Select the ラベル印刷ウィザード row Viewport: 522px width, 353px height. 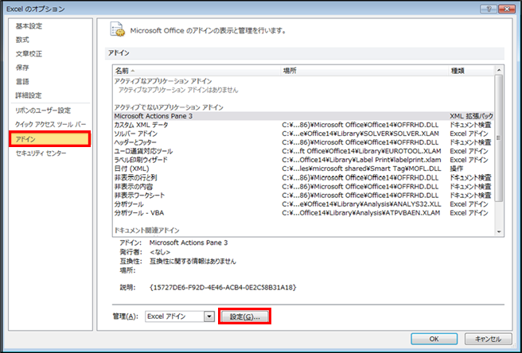coord(303,160)
